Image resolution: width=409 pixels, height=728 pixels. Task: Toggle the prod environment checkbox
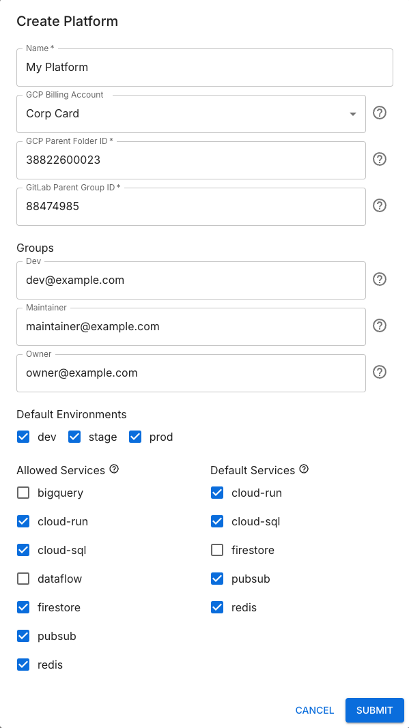(x=135, y=437)
